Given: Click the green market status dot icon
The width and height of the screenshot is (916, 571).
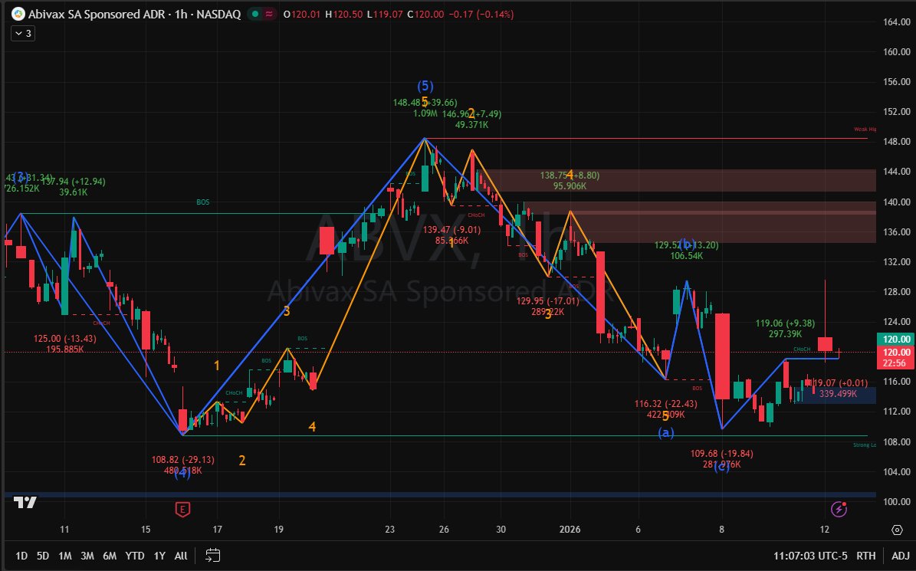Looking at the screenshot, I should [255, 14].
